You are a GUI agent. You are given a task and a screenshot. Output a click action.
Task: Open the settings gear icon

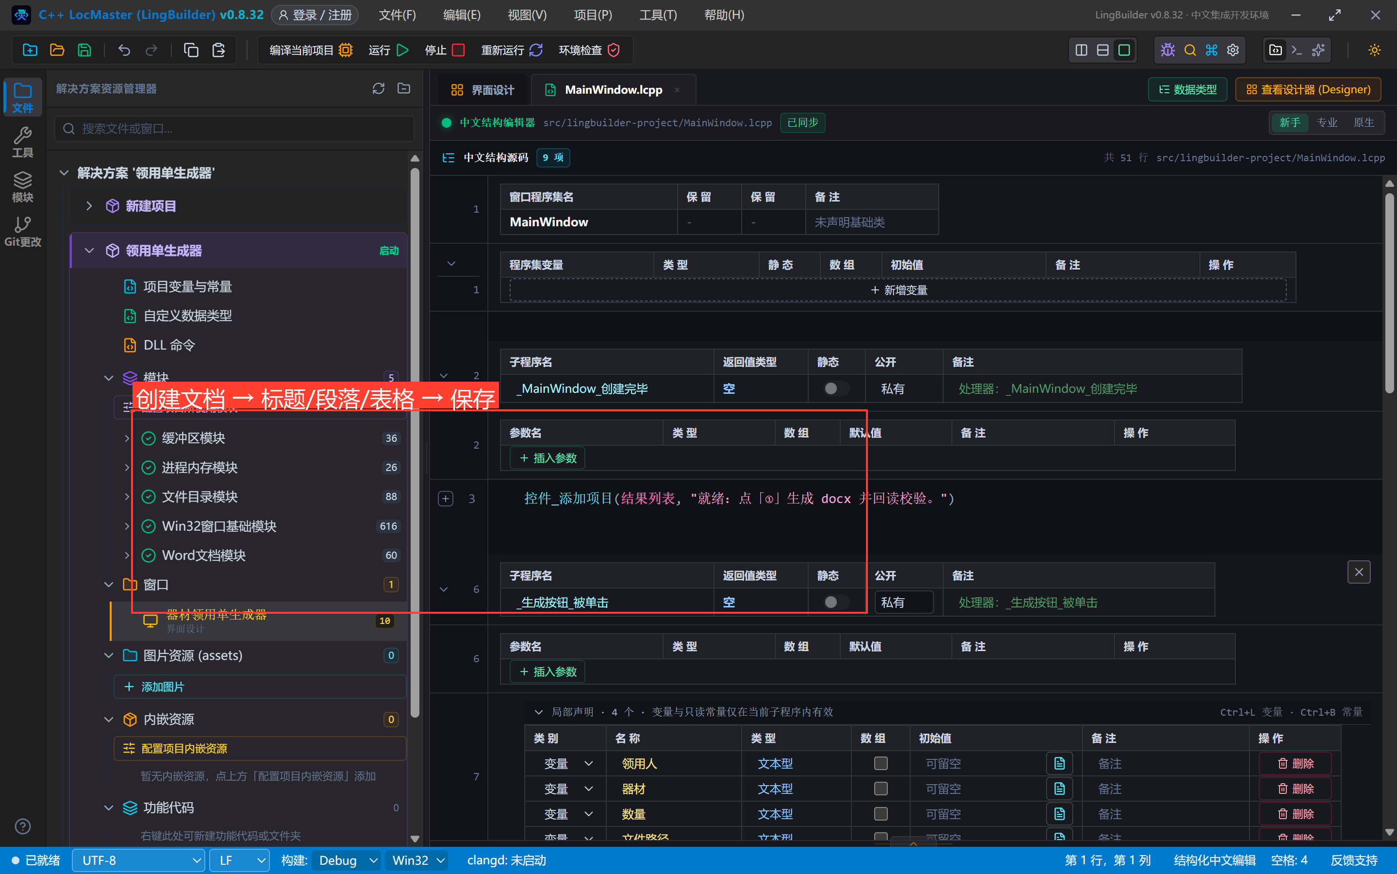pyautogui.click(x=1232, y=50)
